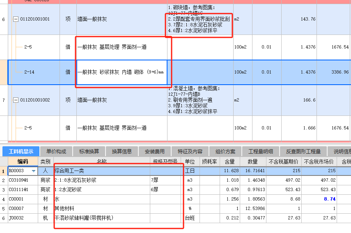The width and height of the screenshot is (351, 233).
Task: Click the 单位 column header
Action: 190,161
